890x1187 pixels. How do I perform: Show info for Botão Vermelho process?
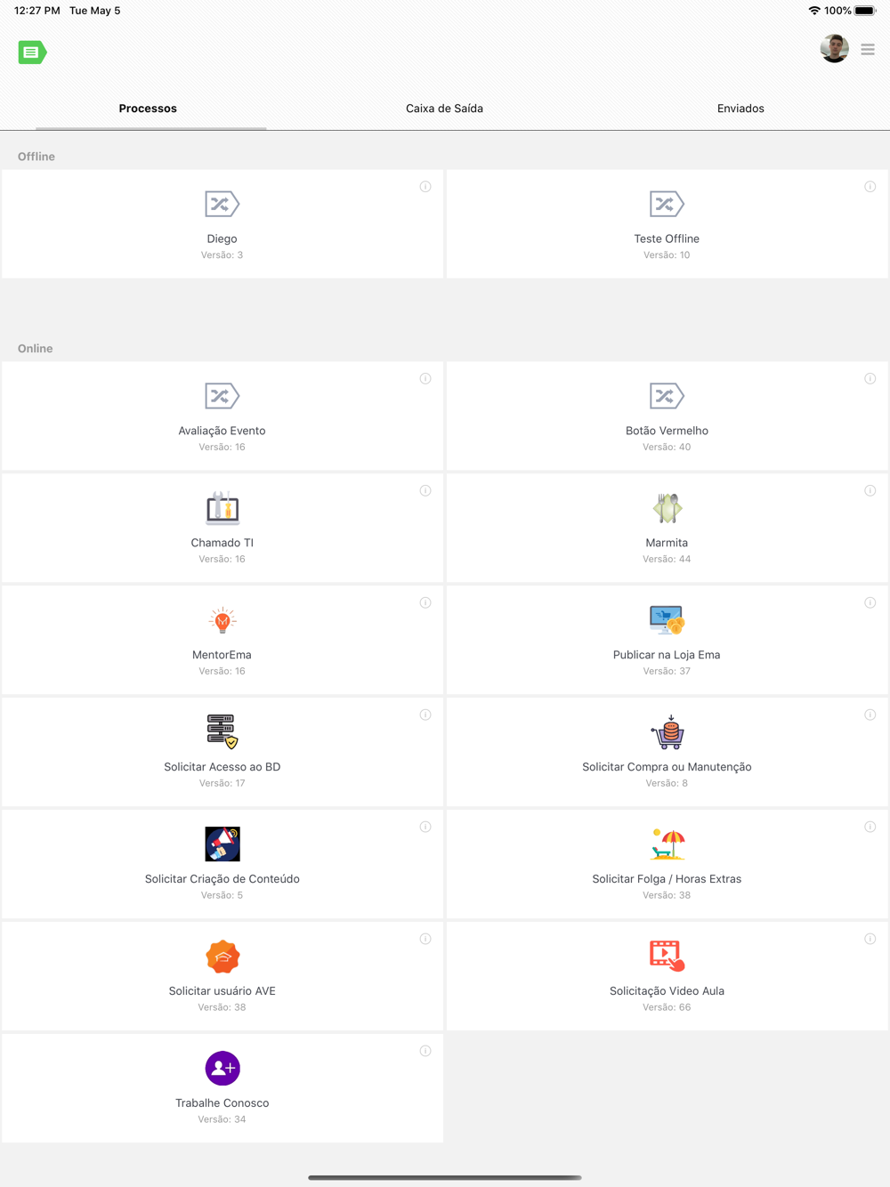tap(870, 379)
